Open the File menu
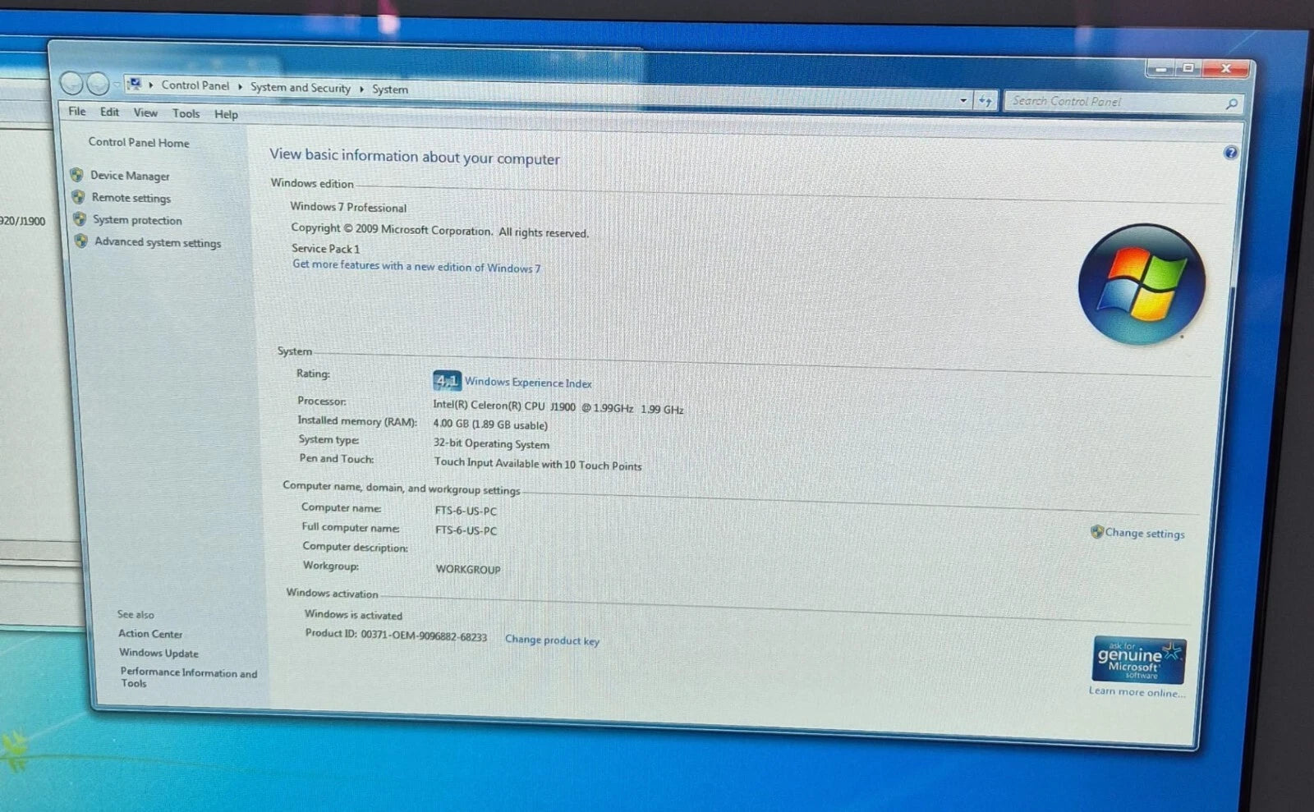 (77, 111)
